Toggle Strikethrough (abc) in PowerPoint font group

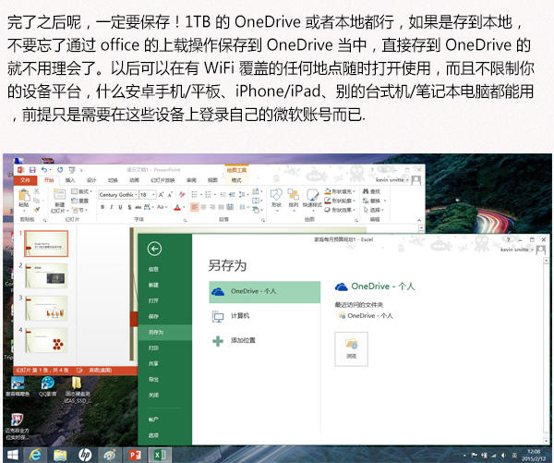(138, 207)
